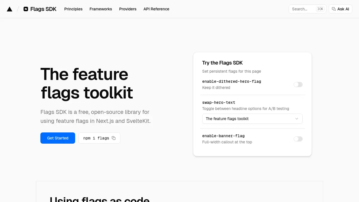Go to API Reference
Viewport: 359px width, 202px height.
click(x=156, y=9)
